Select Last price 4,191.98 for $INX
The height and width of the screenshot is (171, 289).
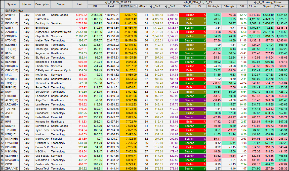(80, 19)
